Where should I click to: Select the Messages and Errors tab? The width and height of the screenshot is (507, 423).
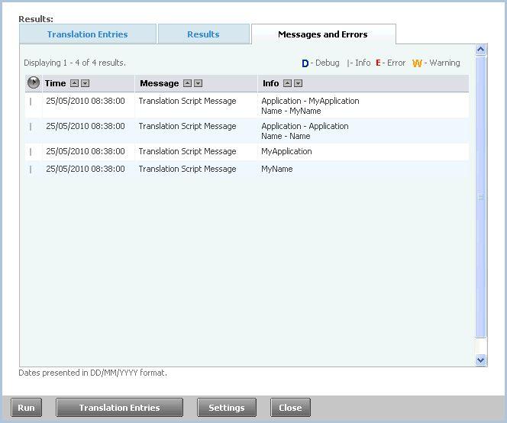click(x=322, y=34)
